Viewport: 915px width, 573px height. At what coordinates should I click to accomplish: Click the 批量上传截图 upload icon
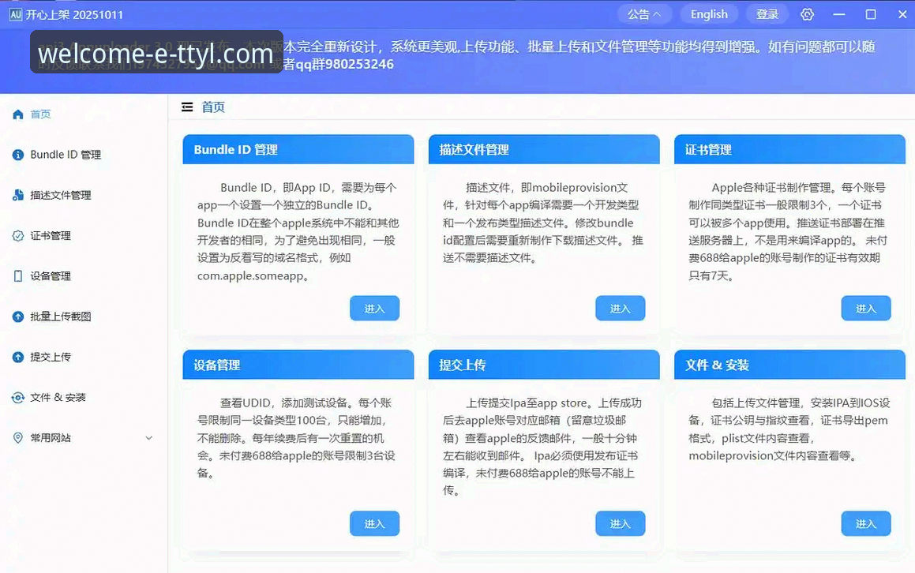click(x=17, y=316)
